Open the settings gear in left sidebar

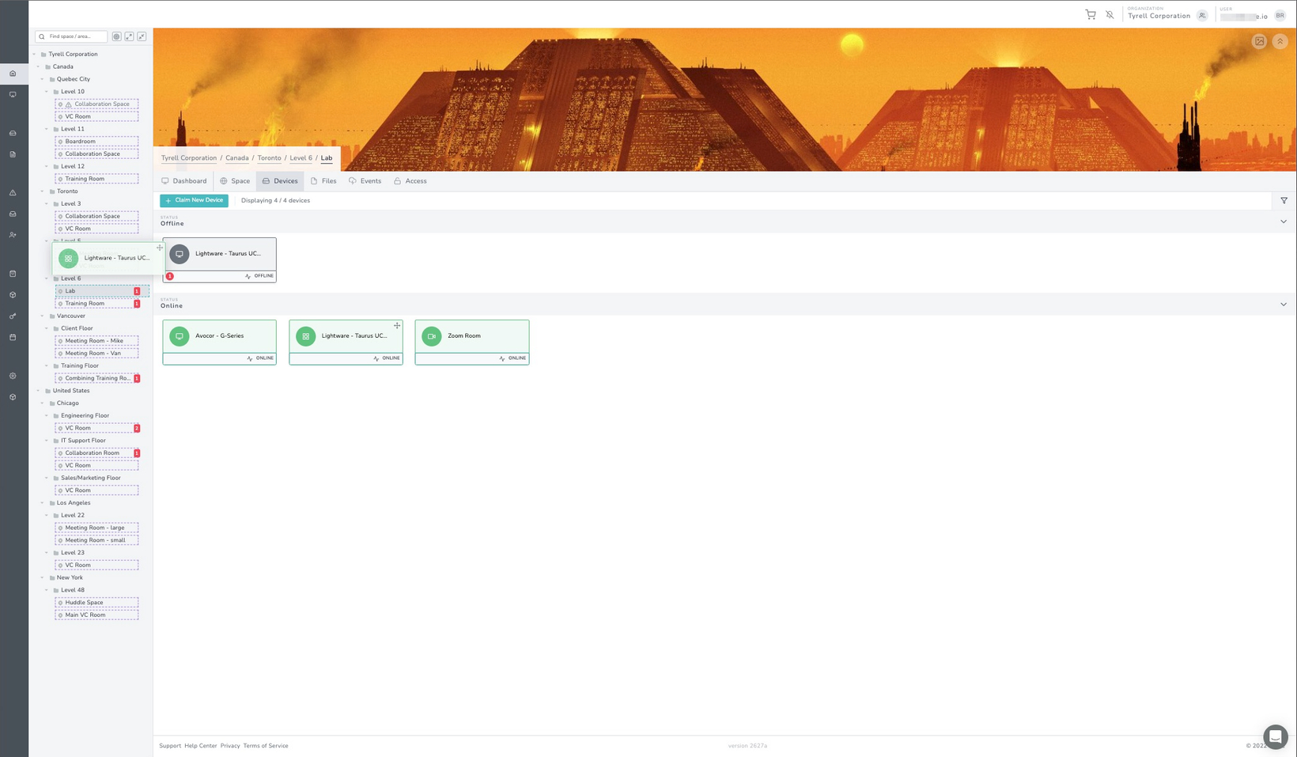[13, 376]
